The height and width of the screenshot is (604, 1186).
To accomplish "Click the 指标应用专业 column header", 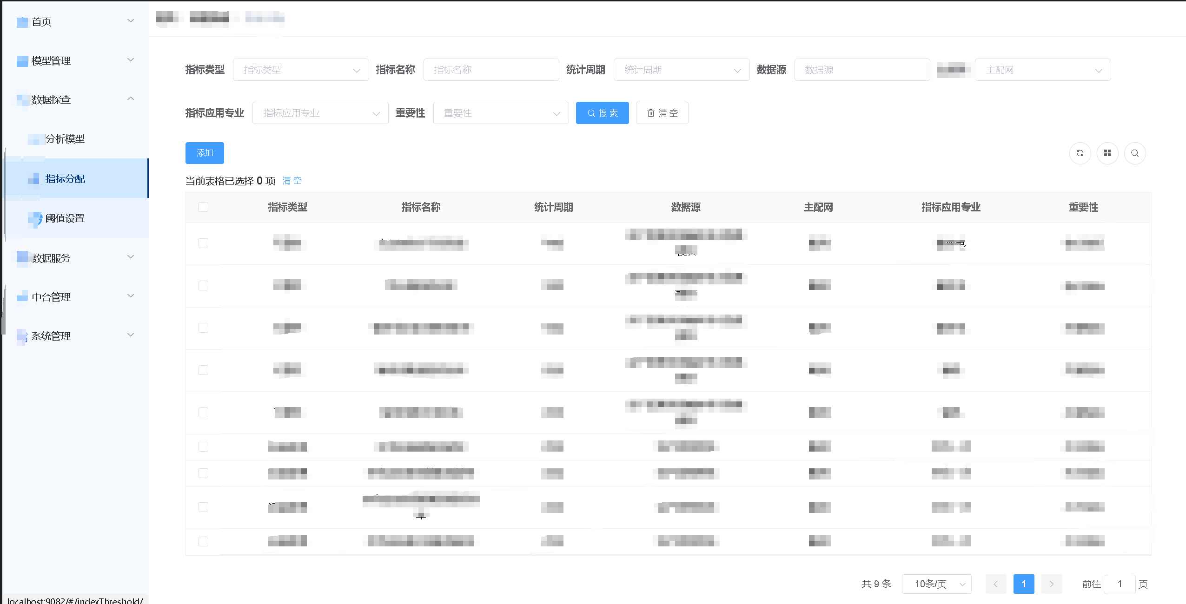I will (x=951, y=207).
